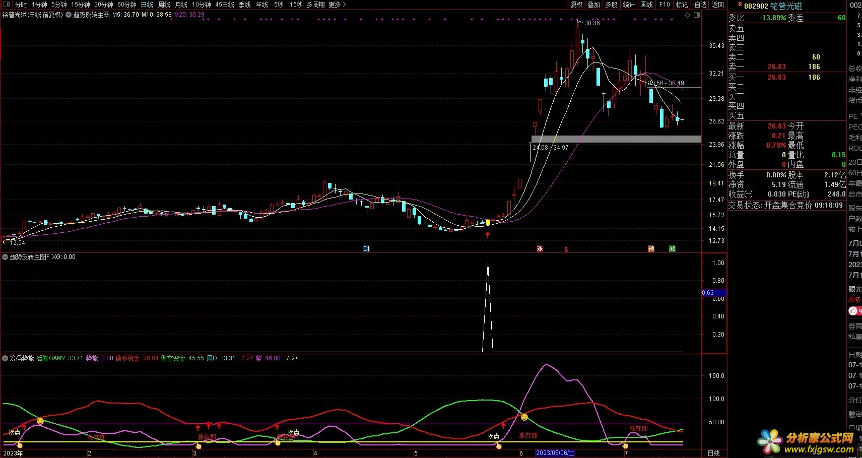Screen dimensions: 862x458
Task: Expand 趋势反转主图 indicator dropdown in main chart
Action: 69,15
